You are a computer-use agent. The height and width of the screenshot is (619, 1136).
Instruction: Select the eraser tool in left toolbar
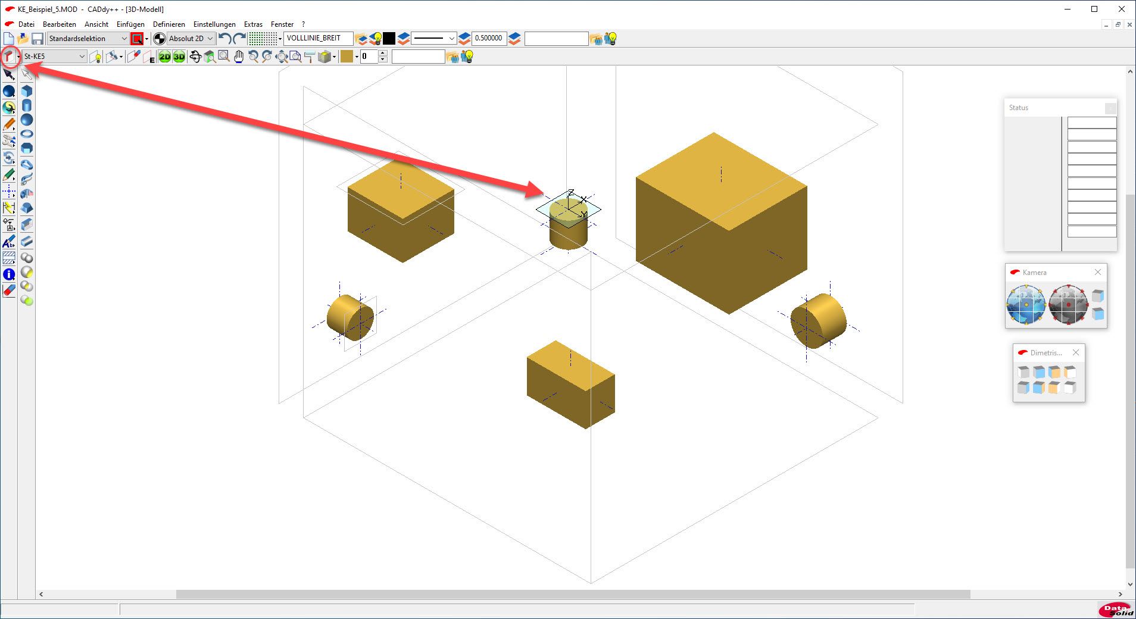[9, 290]
